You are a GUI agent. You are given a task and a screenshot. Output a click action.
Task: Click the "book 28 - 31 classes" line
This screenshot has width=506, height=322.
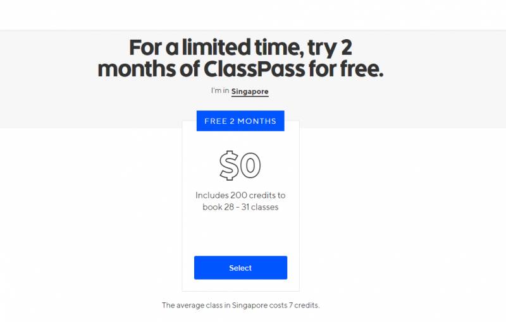pyautogui.click(x=240, y=207)
